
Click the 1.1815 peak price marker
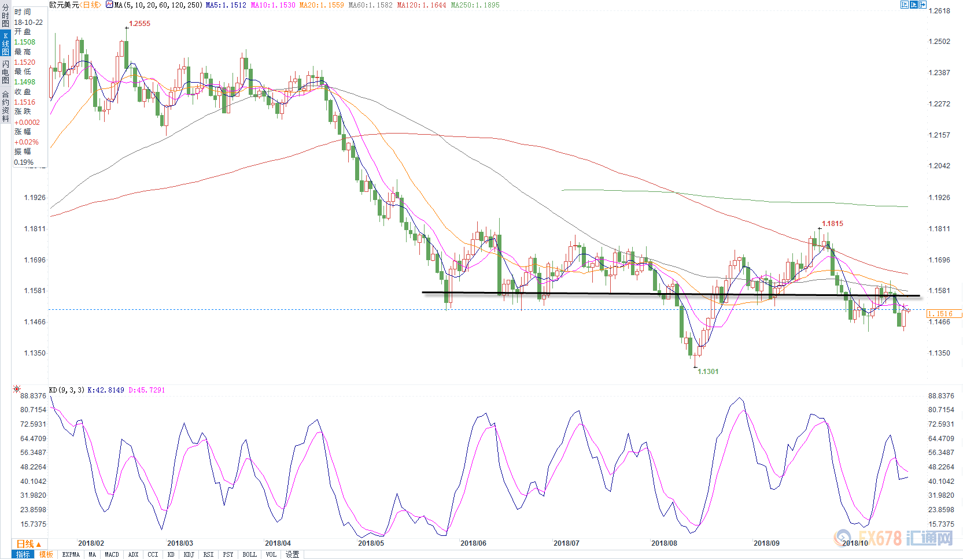click(x=832, y=224)
